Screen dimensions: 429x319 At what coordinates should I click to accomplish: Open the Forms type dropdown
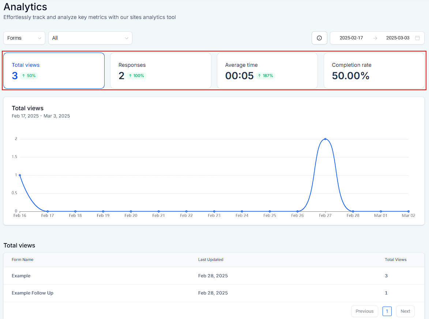pyautogui.click(x=24, y=38)
